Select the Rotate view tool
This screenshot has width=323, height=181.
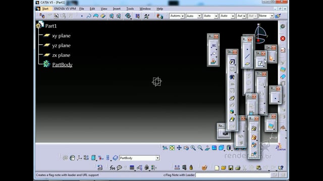(x=186, y=148)
